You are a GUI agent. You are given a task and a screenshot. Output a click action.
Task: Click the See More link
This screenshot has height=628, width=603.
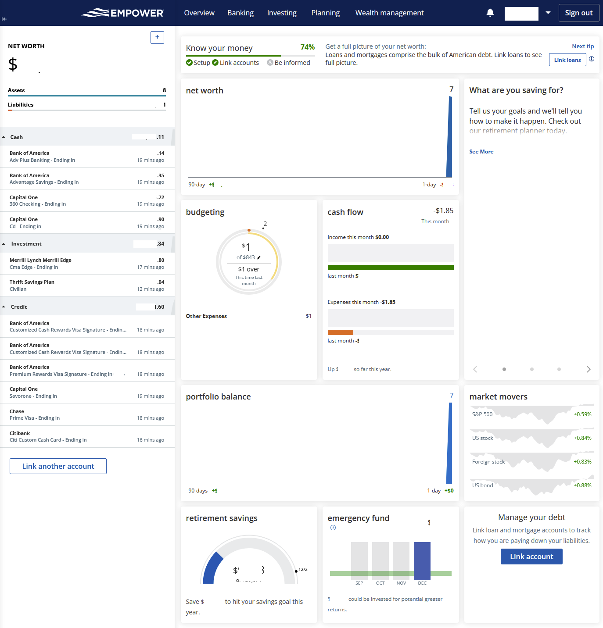click(481, 152)
